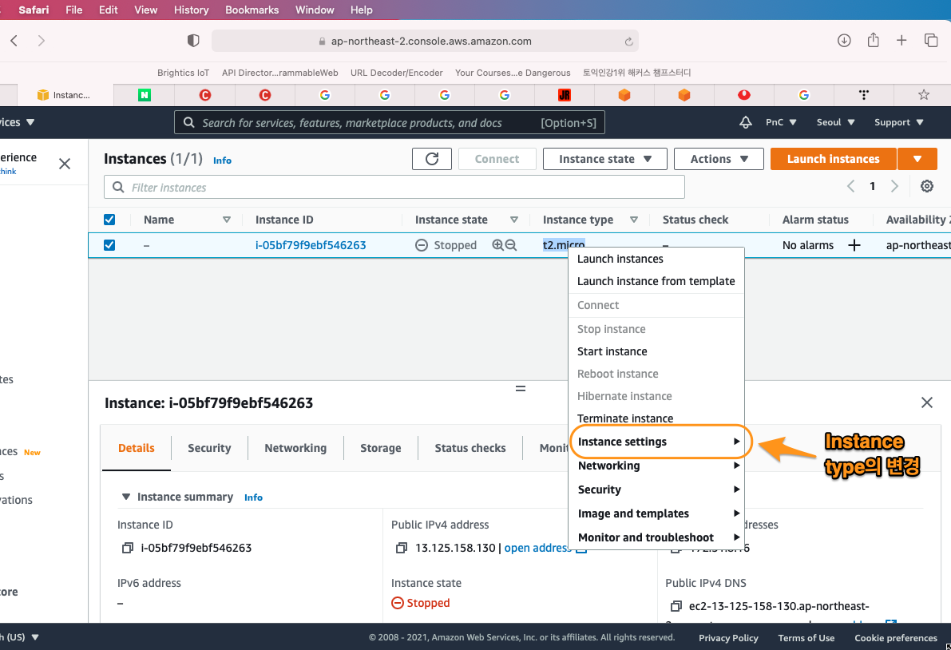Open the Instance state dropdown
Viewport: 951px width, 650px height.
click(604, 159)
